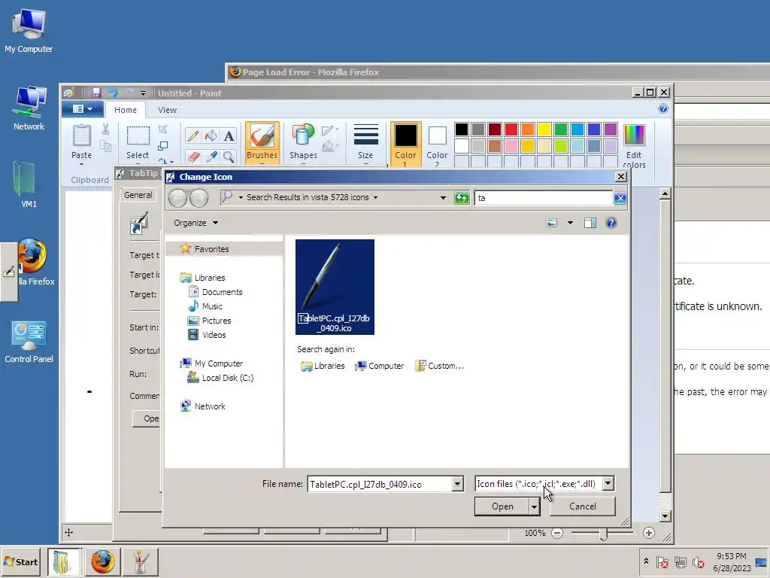Click the Paint zoom slider handle
770x578 pixels.
coord(604,534)
